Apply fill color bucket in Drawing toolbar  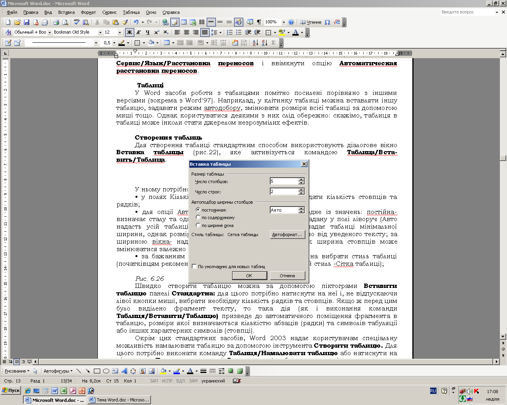(x=163, y=371)
